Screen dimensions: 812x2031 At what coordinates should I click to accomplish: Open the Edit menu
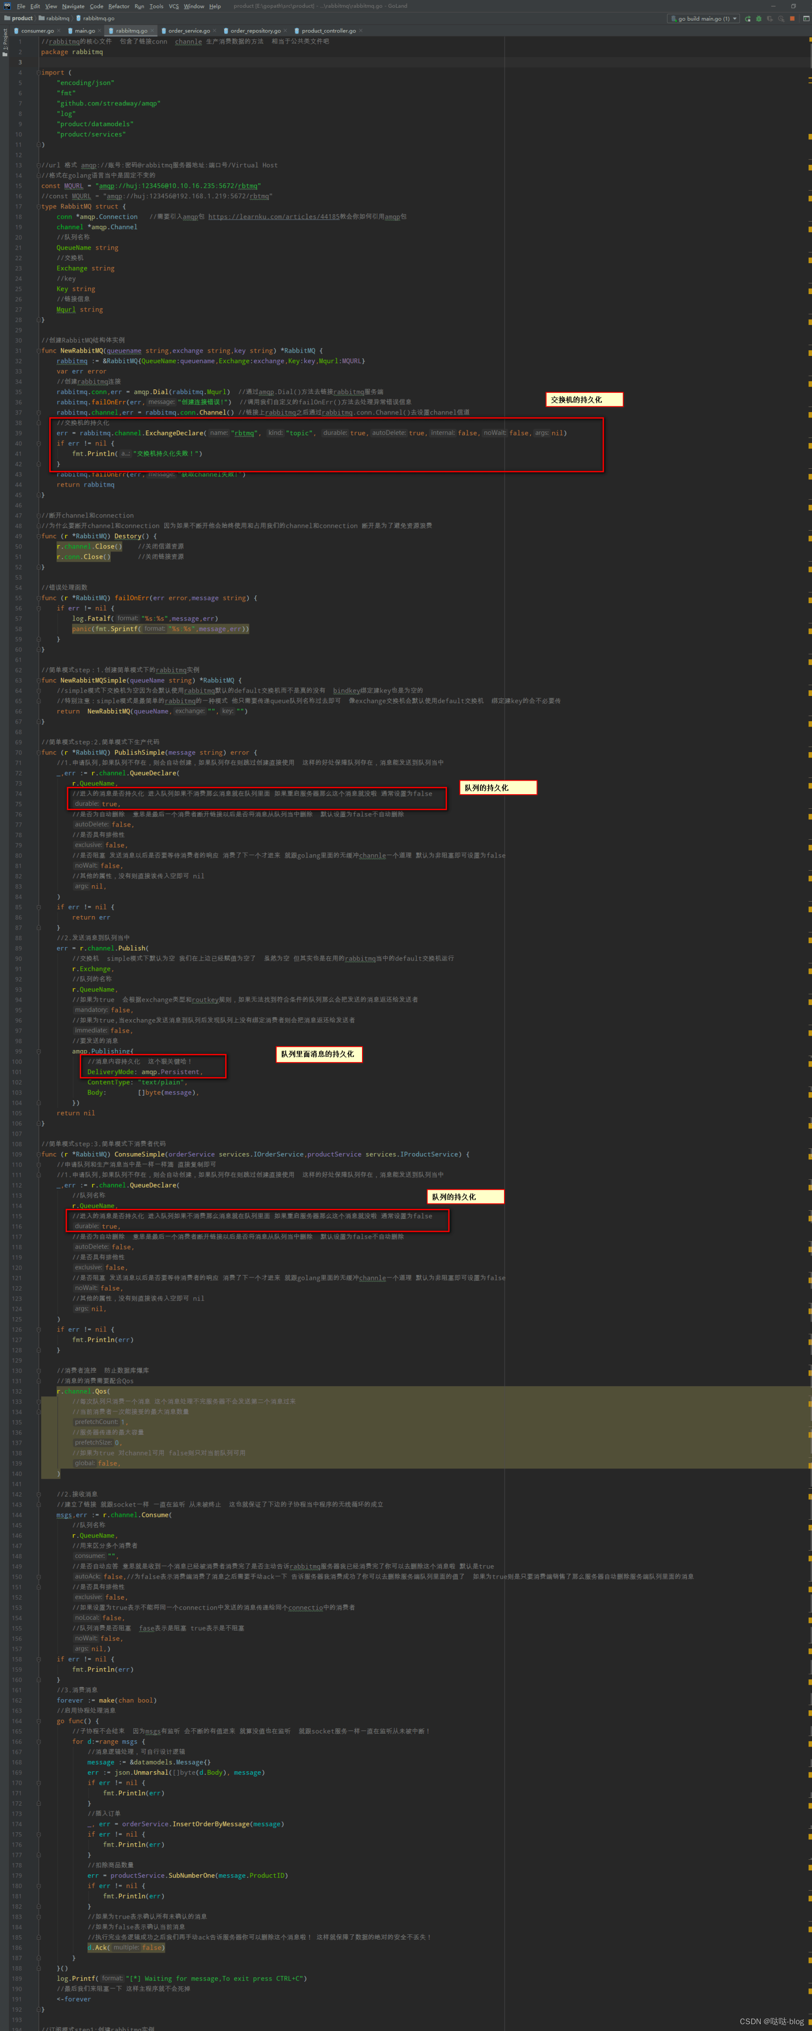click(35, 6)
